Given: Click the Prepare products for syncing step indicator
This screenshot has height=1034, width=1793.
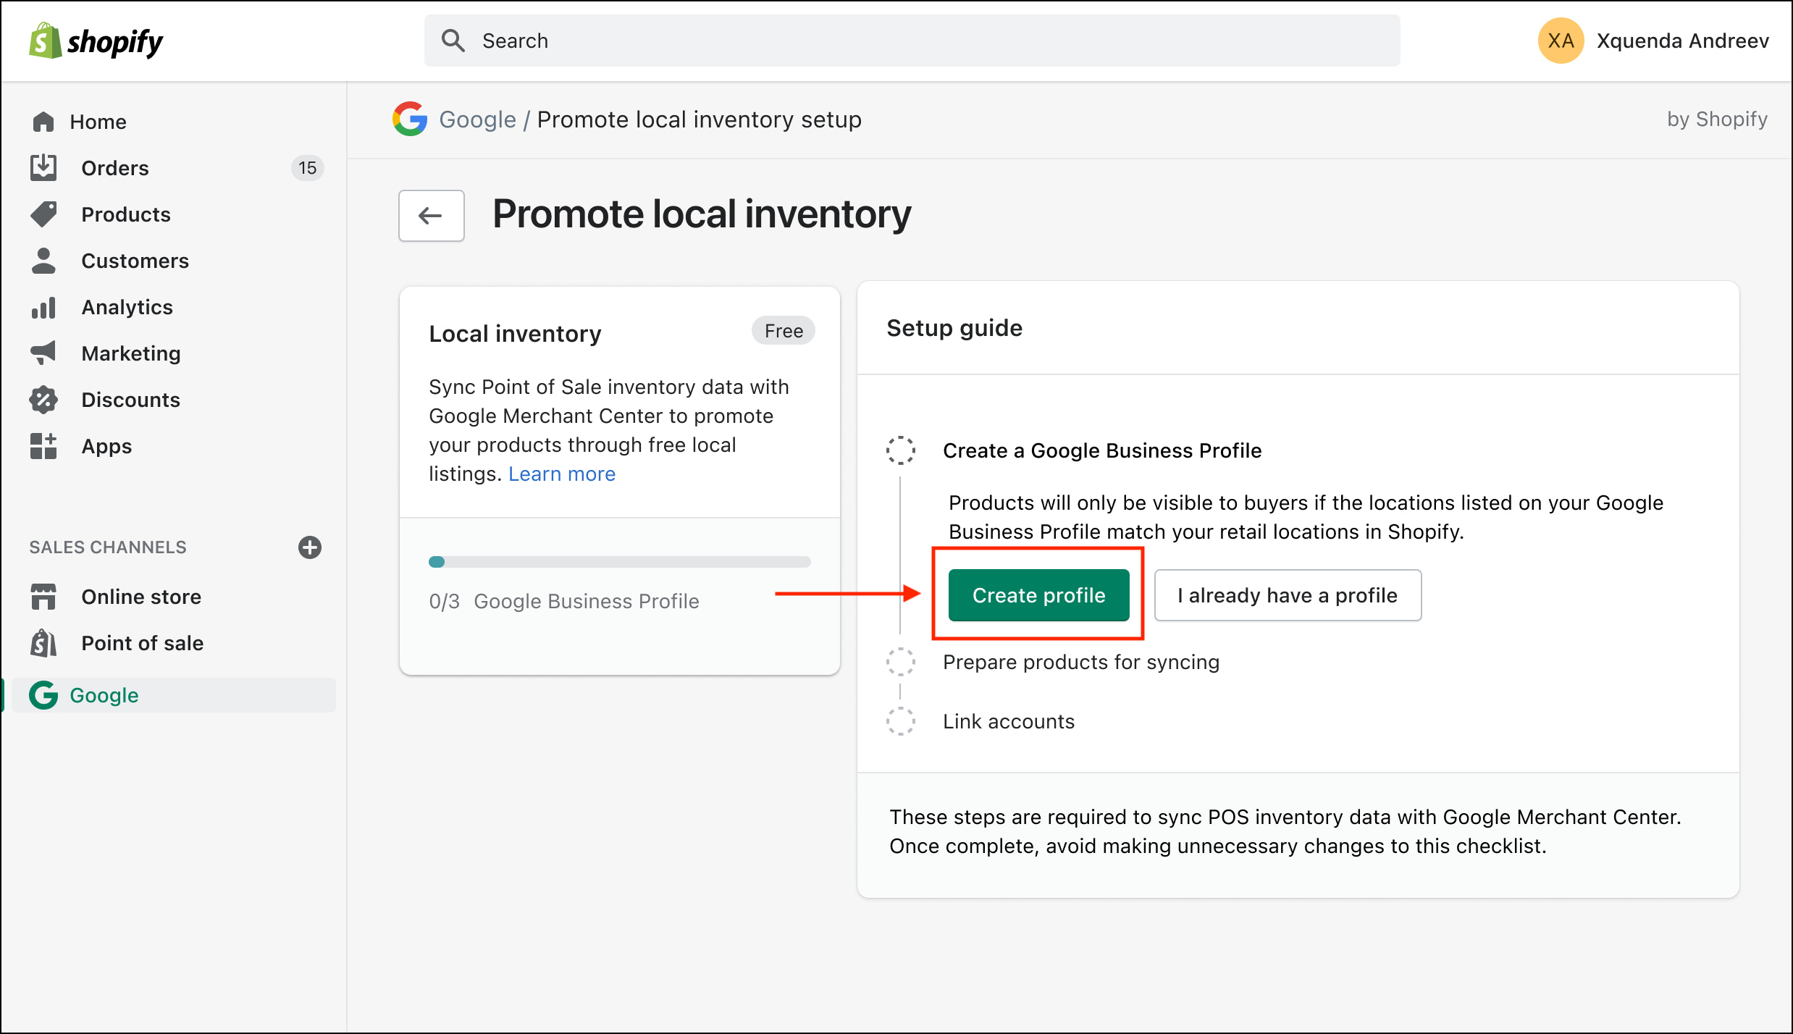Looking at the screenshot, I should 900,661.
